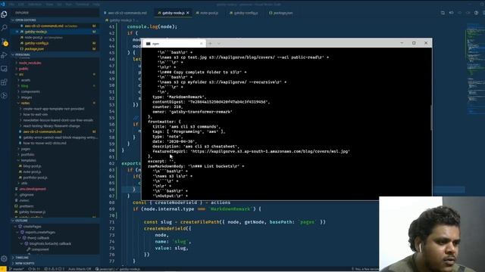Open Source Control view with pending badge
This screenshot has width=485, height=272.
click(x=4, y=42)
